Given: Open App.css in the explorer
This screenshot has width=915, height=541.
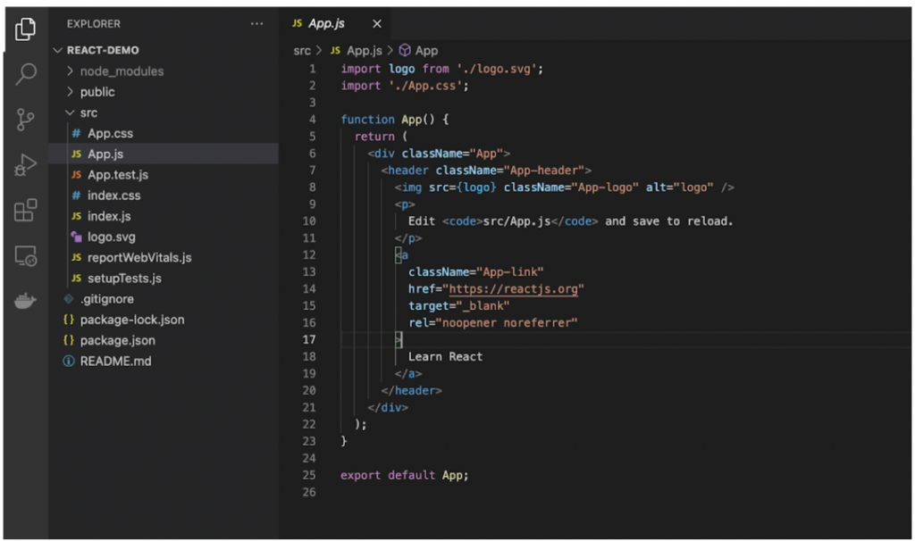Looking at the screenshot, I should tap(164, 134).
